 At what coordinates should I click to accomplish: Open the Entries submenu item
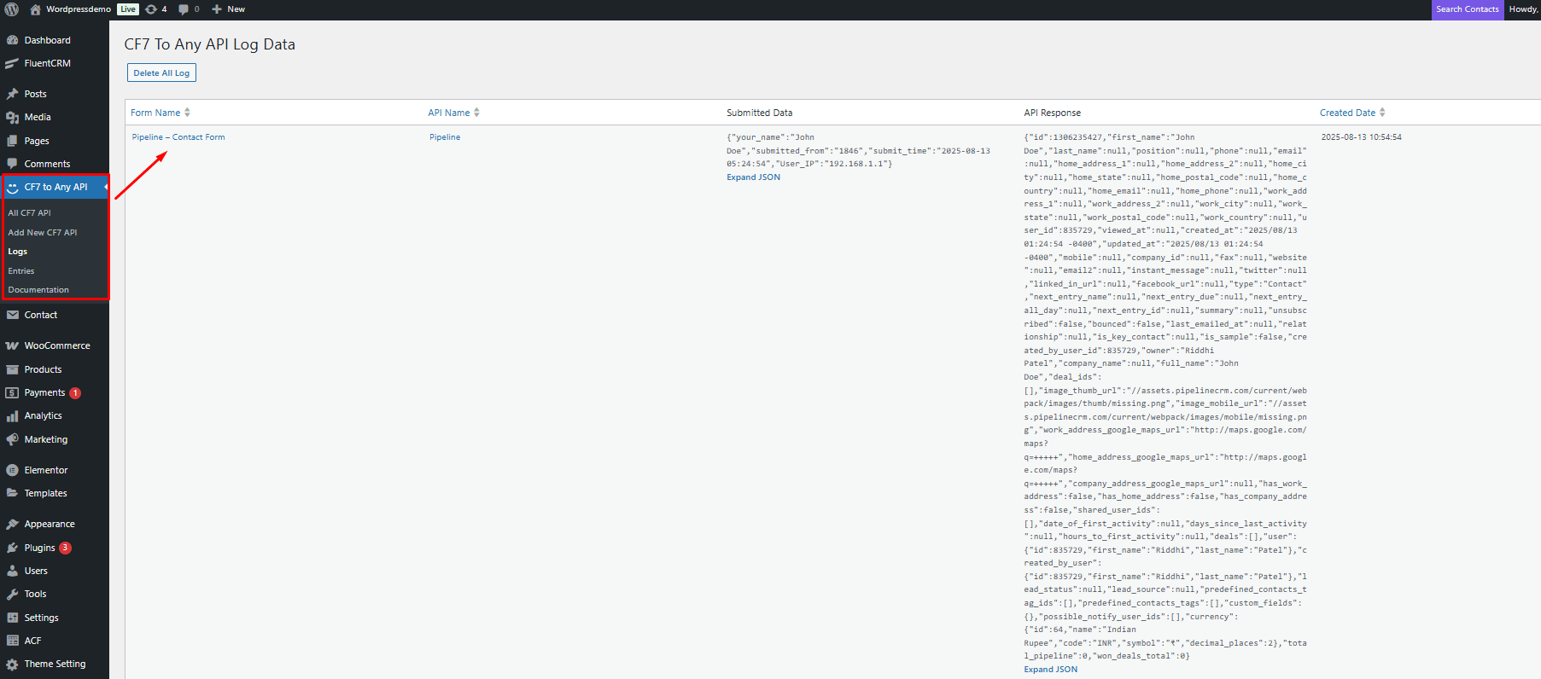pos(21,271)
